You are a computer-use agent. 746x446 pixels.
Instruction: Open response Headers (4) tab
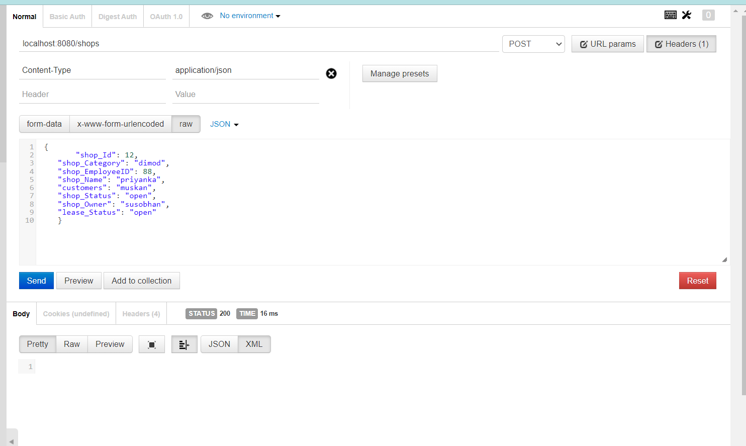click(x=141, y=314)
